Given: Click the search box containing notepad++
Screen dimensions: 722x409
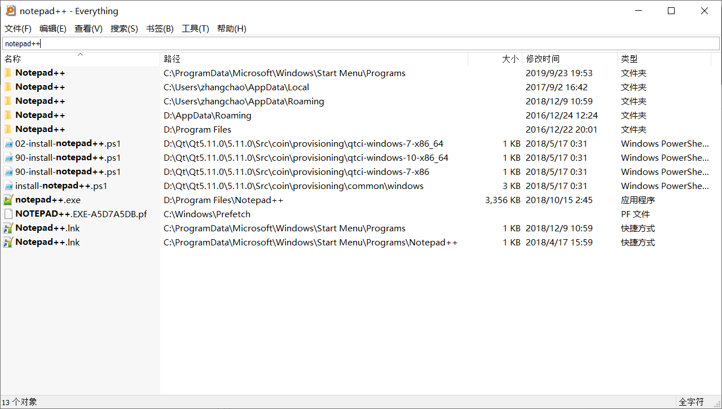Looking at the screenshot, I should 361,43.
